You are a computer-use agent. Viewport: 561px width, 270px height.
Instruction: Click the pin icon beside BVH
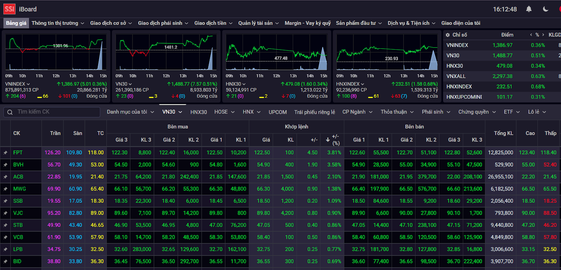coord(5,165)
